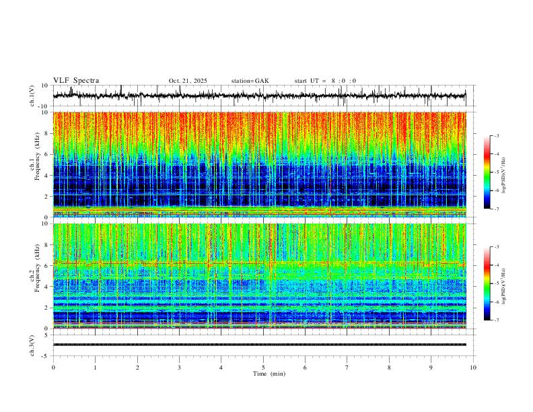This screenshot has width=533, height=412.
Task: Click the ch.3 black signal trace
Action: [259, 345]
